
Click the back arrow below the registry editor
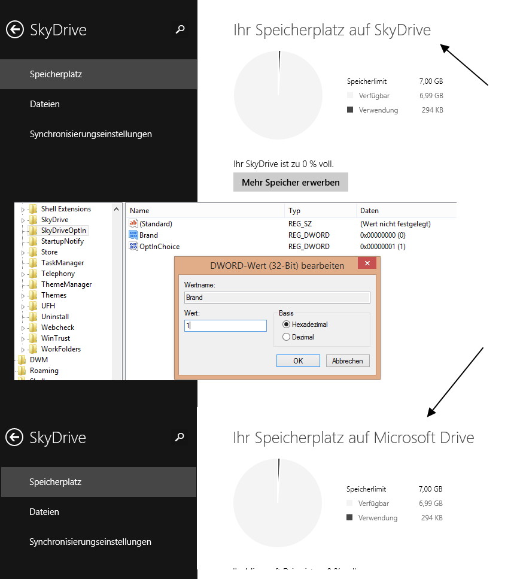pos(14,437)
